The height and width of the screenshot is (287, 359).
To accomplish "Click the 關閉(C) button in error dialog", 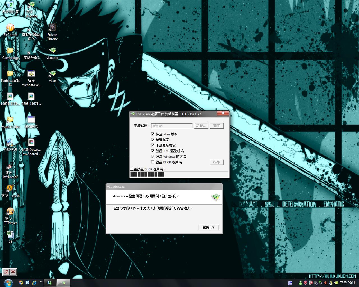I will [x=208, y=227].
